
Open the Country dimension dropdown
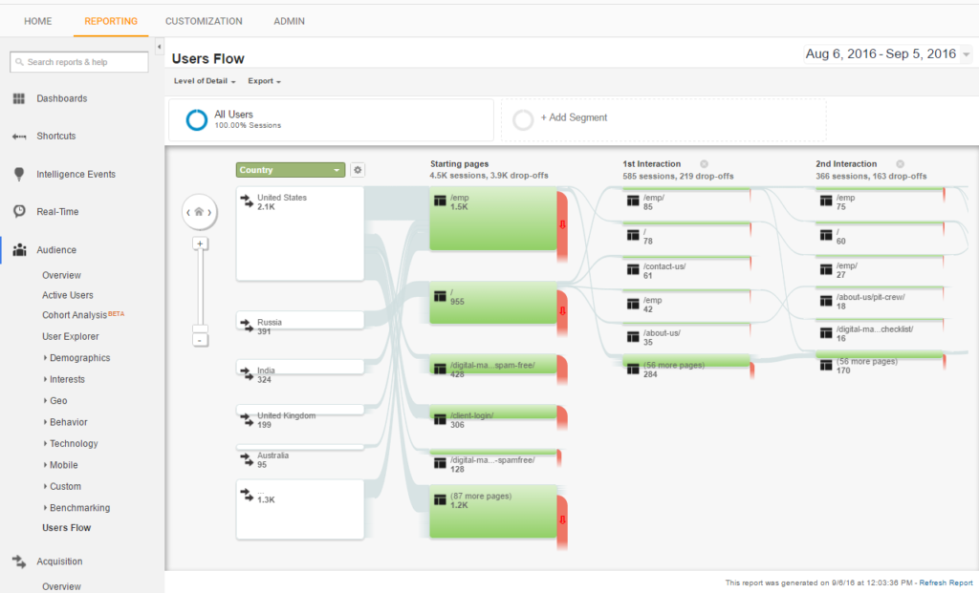290,169
